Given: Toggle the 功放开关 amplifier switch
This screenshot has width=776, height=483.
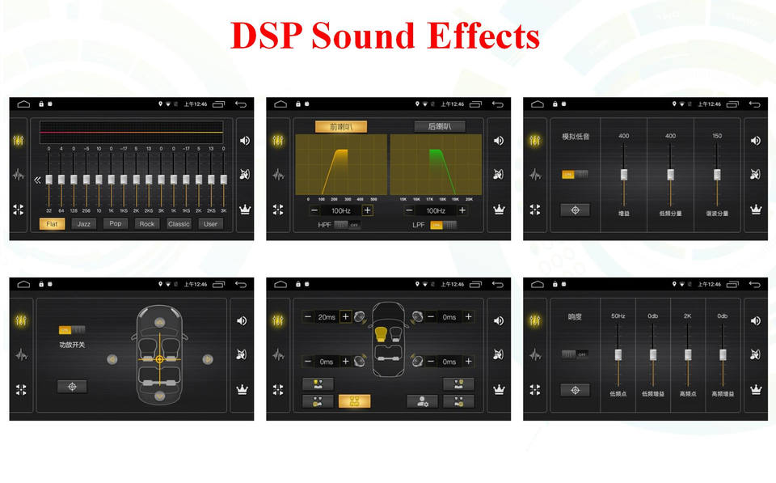Looking at the screenshot, I should [x=72, y=330].
